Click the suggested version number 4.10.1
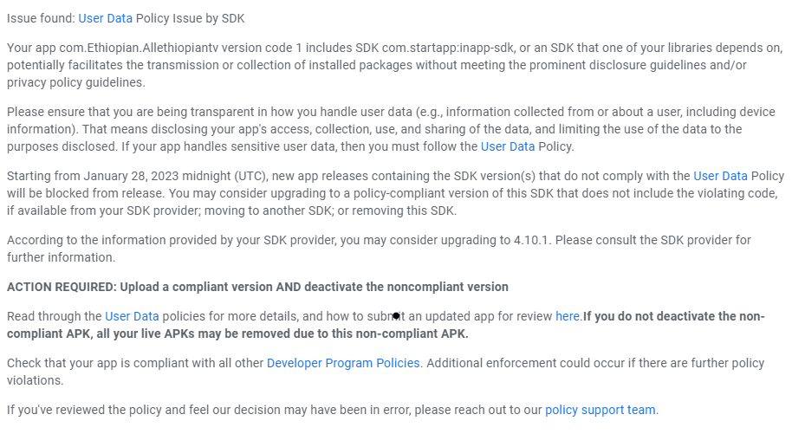Viewport: 805px width, 434px height. [x=532, y=240]
